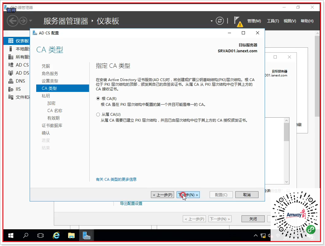Click the Server Manager back arrow

[x=13, y=21]
